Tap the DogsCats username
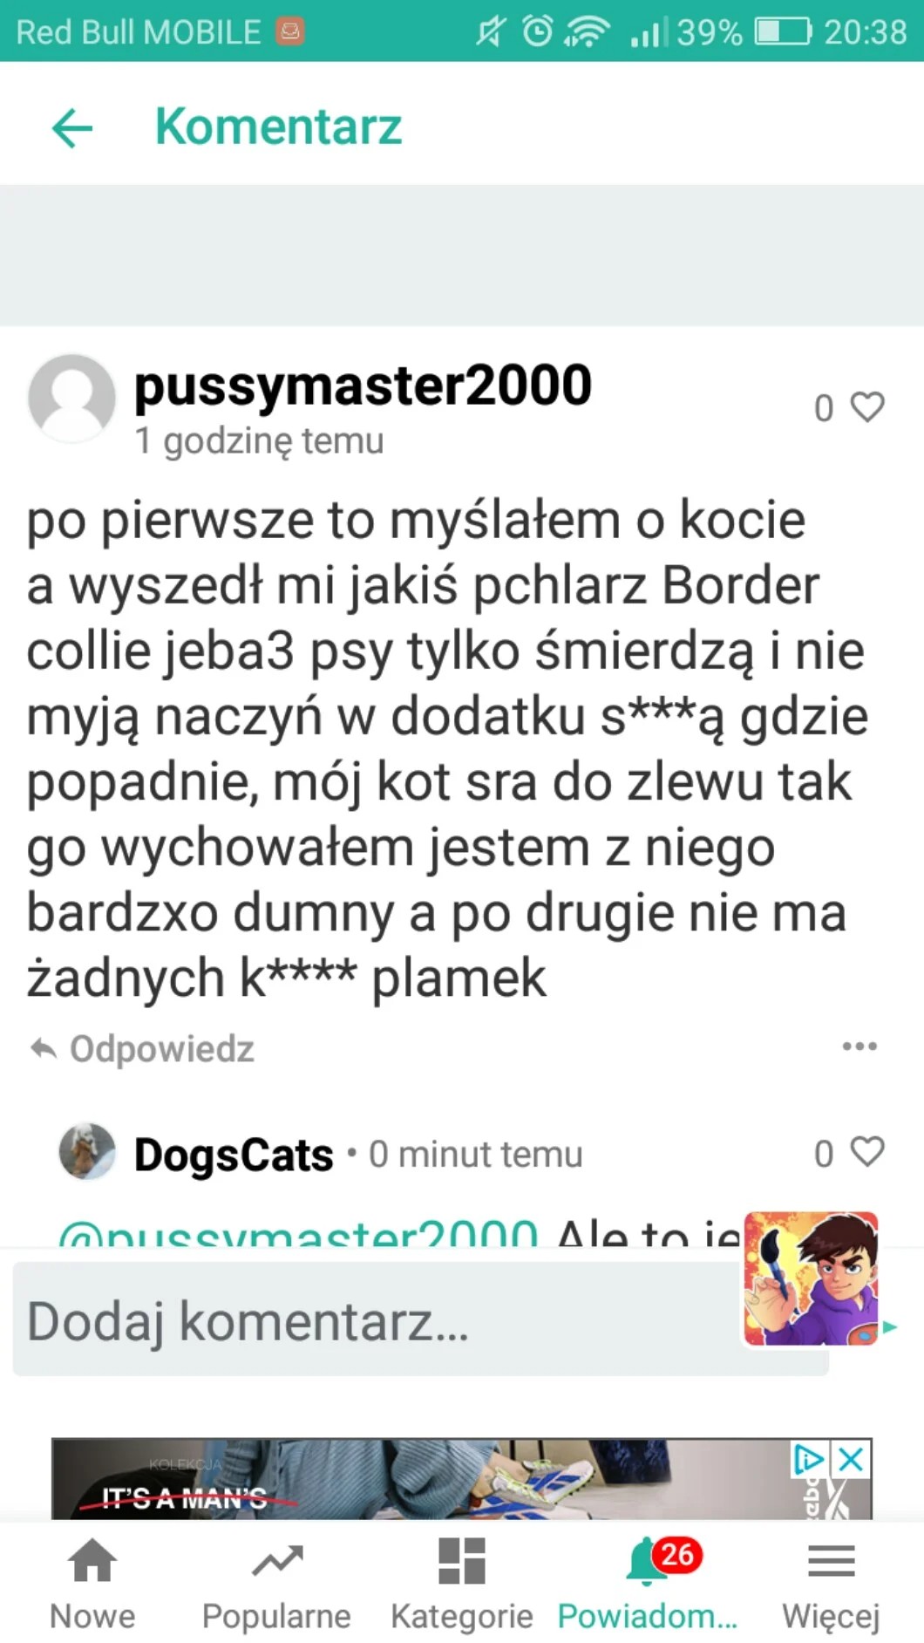The height and width of the screenshot is (1643, 924). click(x=234, y=1155)
